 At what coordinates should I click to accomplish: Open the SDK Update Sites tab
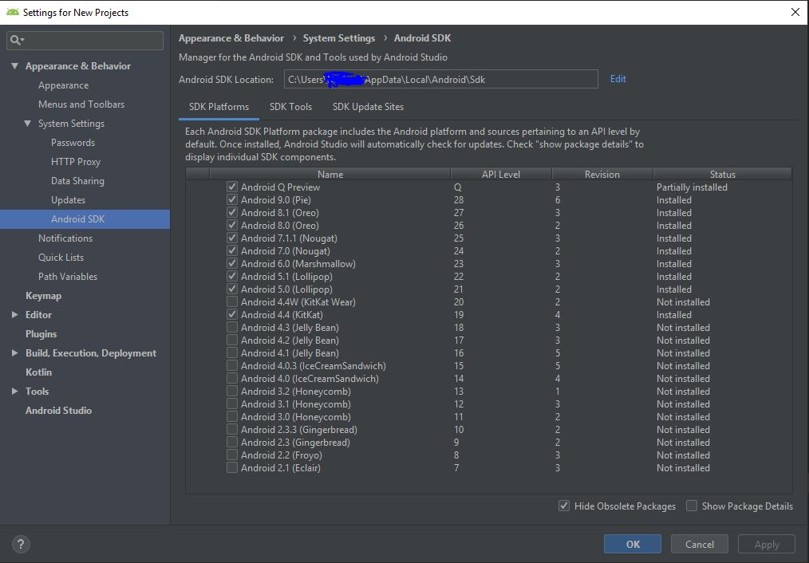368,107
